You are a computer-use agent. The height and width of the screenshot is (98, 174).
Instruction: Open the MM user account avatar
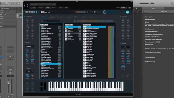(128, 12)
